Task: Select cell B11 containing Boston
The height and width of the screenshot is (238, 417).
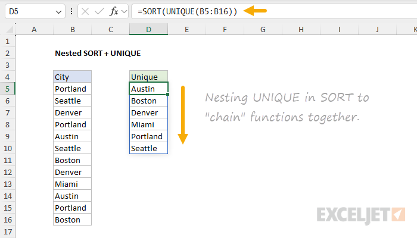Action: click(72, 161)
